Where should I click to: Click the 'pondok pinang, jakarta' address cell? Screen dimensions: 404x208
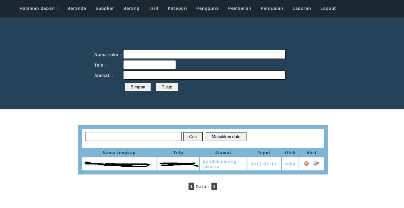[x=223, y=164]
